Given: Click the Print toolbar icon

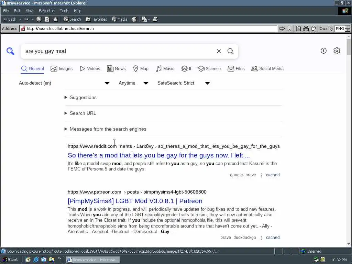Looking at the screenshot, I should tap(155, 19).
